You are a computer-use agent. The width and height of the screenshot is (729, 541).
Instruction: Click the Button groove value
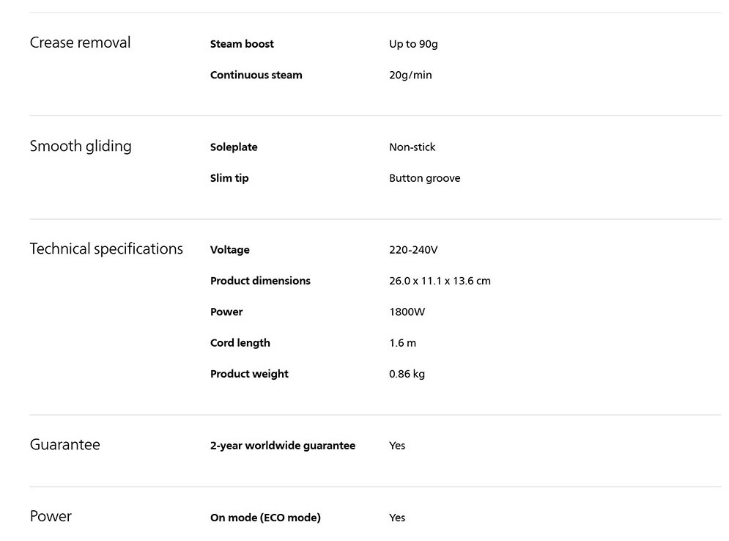424,178
